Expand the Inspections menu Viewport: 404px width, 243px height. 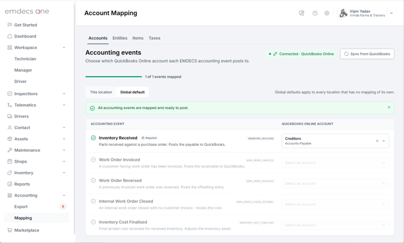coord(64,93)
